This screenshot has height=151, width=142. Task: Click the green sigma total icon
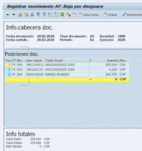point(62,15)
